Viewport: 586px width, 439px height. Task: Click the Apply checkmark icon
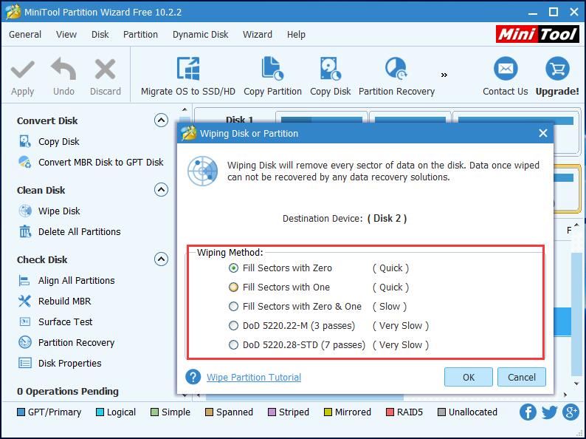click(x=22, y=70)
